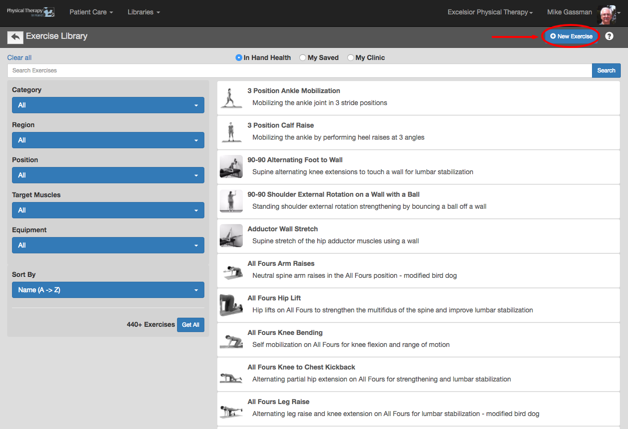The height and width of the screenshot is (429, 628).
Task: Expand the Category dropdown
Action: point(108,105)
